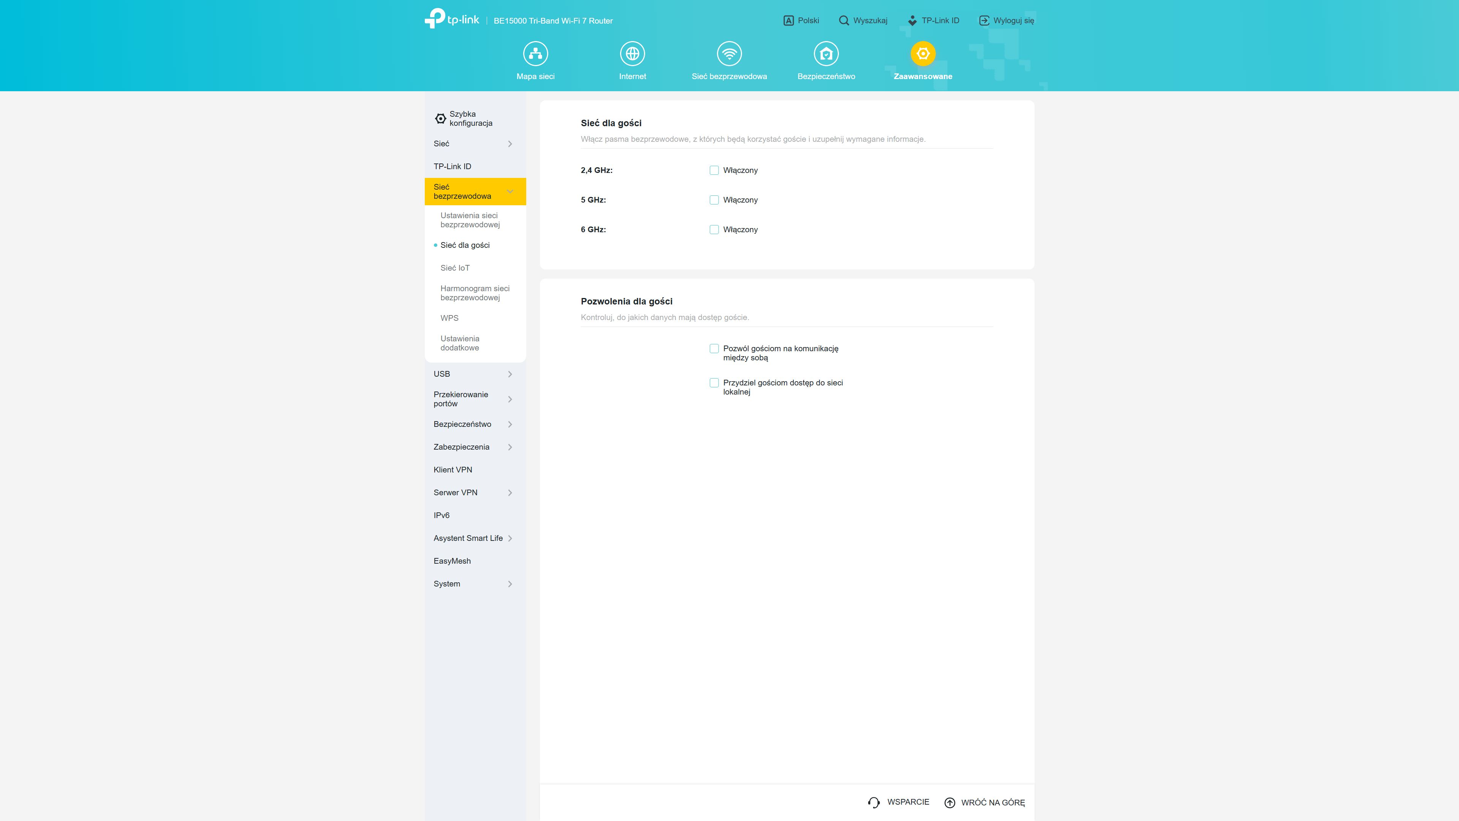Open the Sieć bezprzewodowa Wi-Fi icon
The width and height of the screenshot is (1459, 821).
click(729, 54)
